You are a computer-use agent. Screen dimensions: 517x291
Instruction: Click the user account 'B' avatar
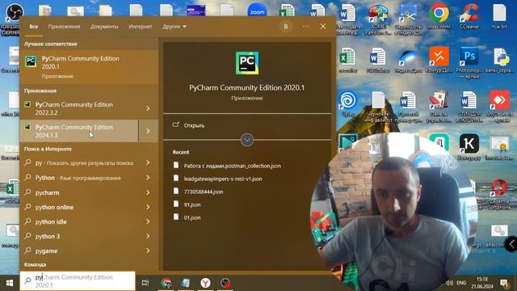[x=286, y=27]
